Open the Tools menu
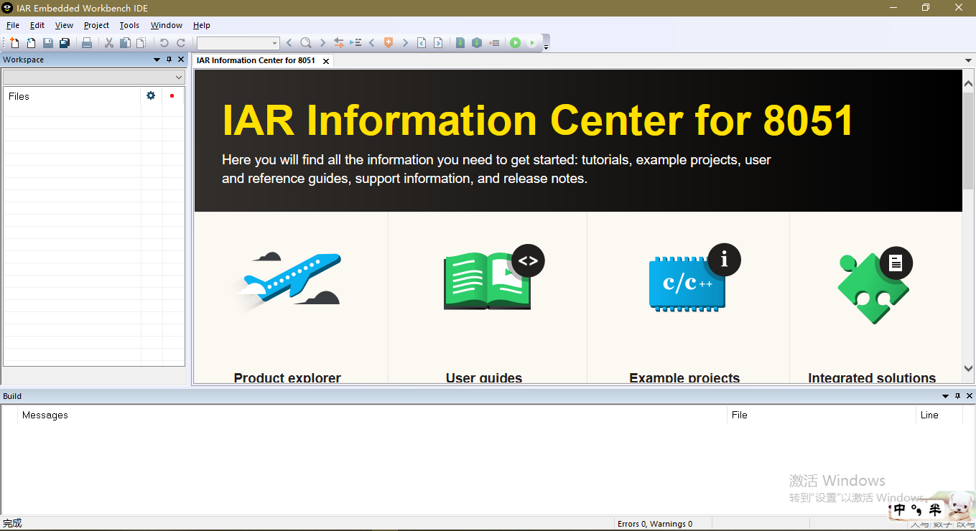The height and width of the screenshot is (531, 976). tap(129, 25)
